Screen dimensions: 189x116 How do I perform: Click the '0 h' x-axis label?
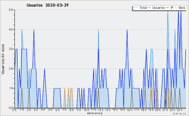(x=14, y=110)
